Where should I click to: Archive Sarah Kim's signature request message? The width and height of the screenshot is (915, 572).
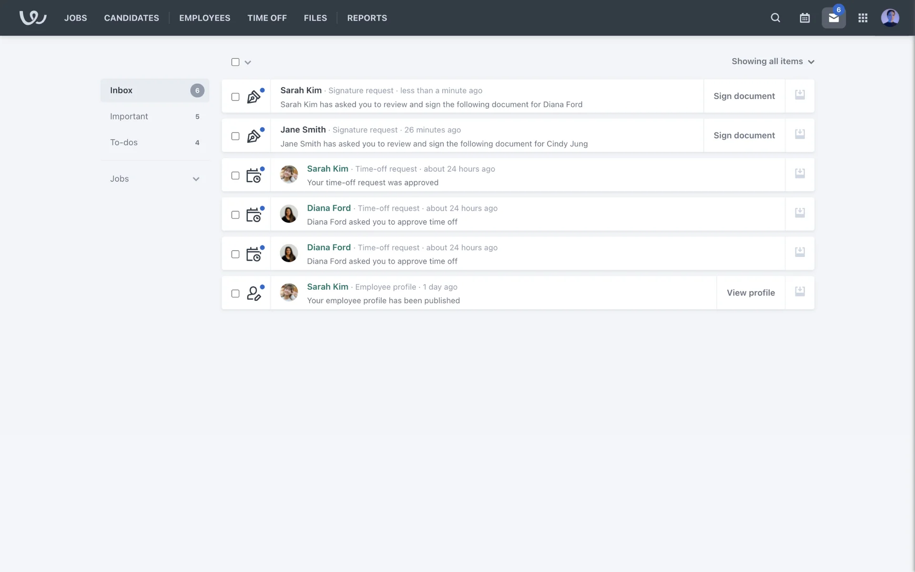(800, 95)
